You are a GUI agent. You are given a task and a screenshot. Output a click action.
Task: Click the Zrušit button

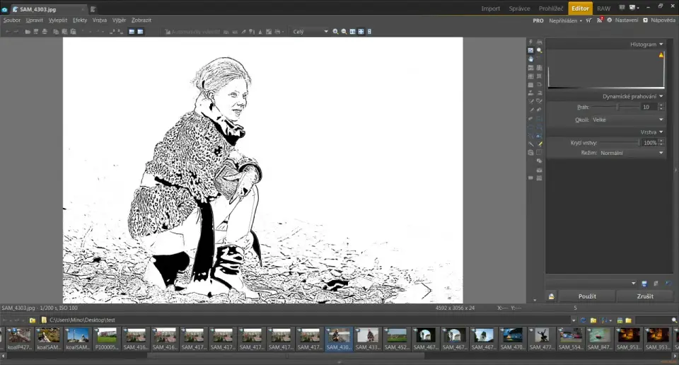coord(644,296)
